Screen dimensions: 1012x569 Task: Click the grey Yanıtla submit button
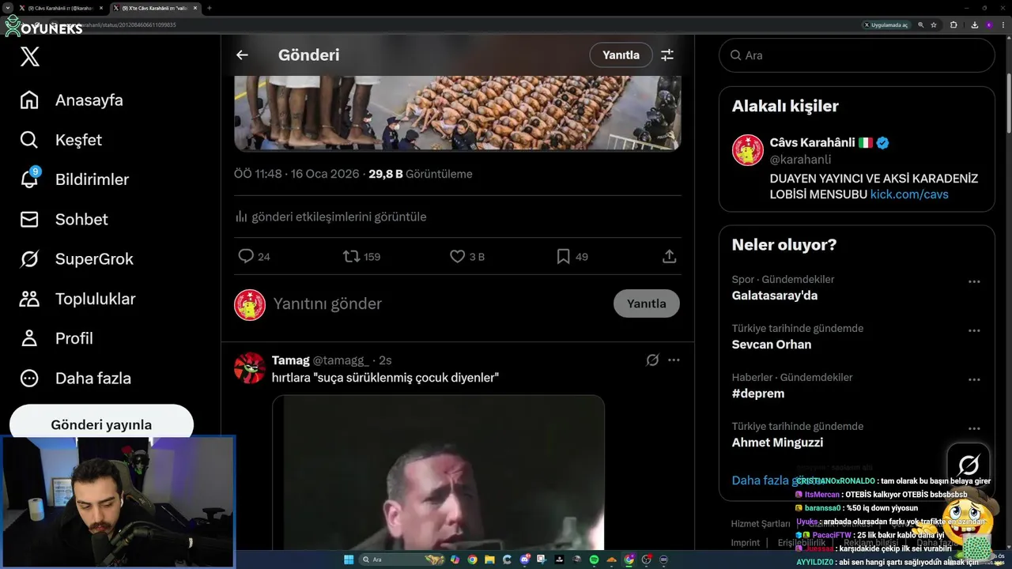[646, 303]
